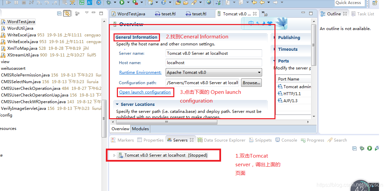Click the Suspend toolbar icon
Image resolution: width=386 pixels, height=191 pixels.
click(x=16, y=2)
